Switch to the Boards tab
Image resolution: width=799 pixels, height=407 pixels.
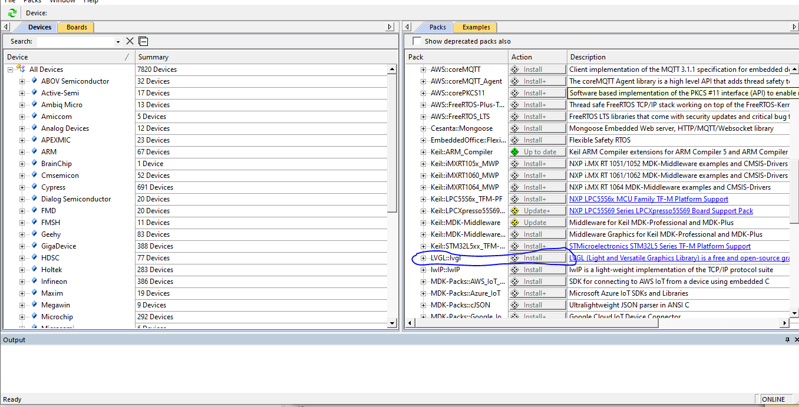[77, 27]
